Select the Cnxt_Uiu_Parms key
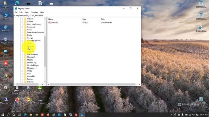The image size is (209, 117). [x=34, y=24]
